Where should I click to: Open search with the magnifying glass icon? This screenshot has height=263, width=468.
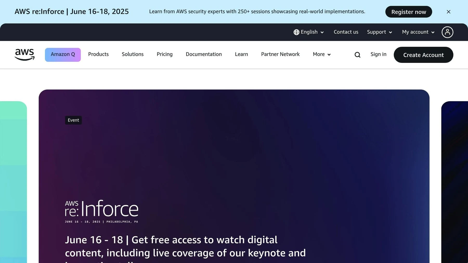point(357,55)
